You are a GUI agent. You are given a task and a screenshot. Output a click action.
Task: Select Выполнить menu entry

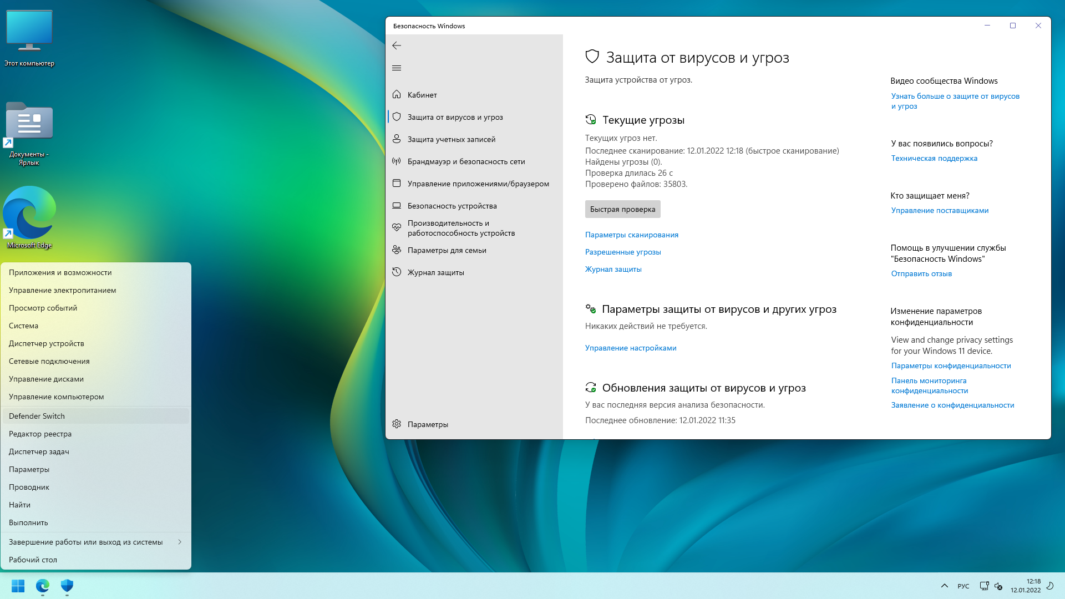pos(96,522)
